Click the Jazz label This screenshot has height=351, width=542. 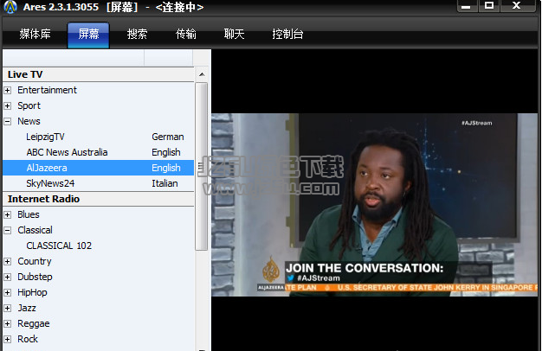tap(27, 308)
